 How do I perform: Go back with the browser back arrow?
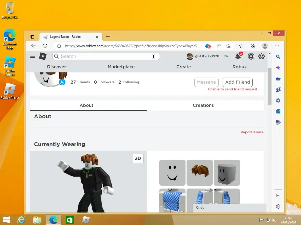click(33, 46)
